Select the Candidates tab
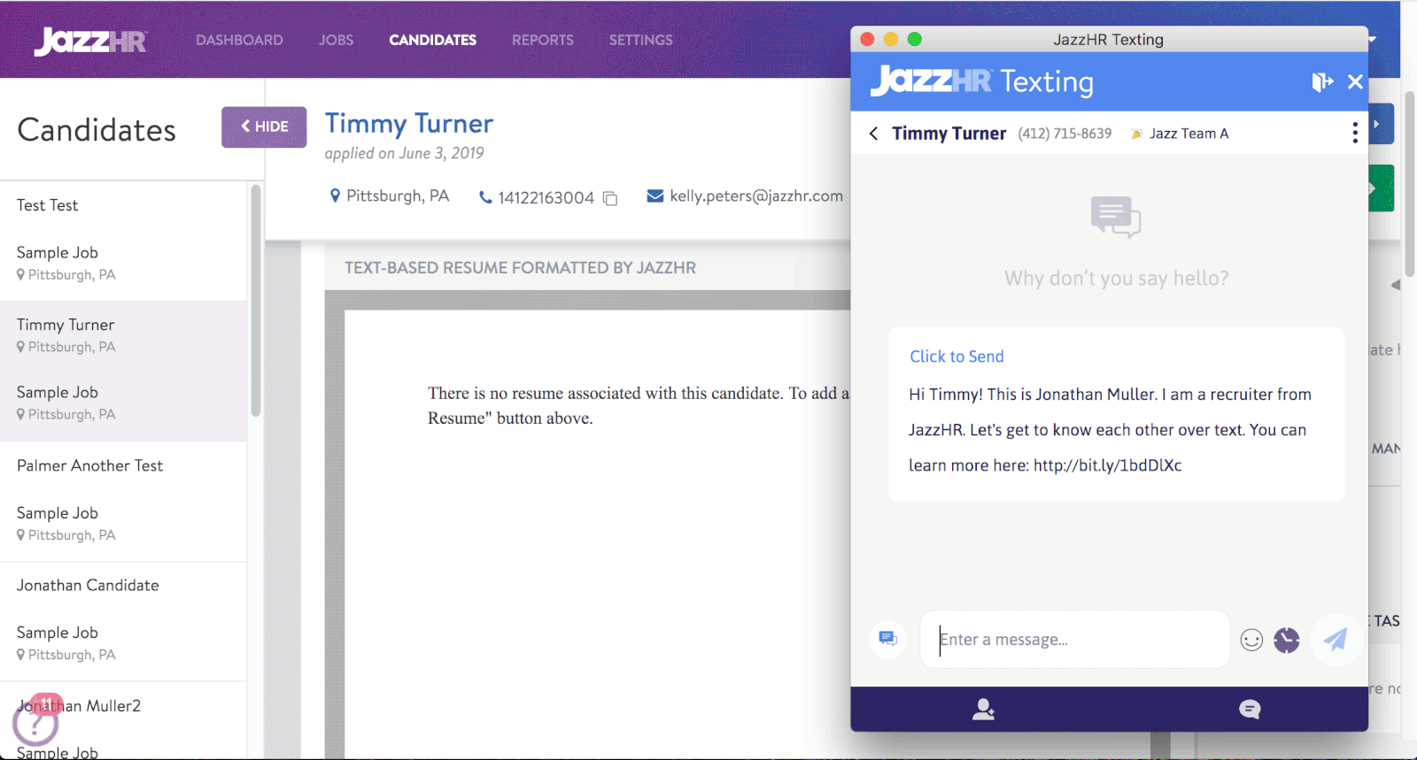1417x760 pixels. tap(432, 40)
